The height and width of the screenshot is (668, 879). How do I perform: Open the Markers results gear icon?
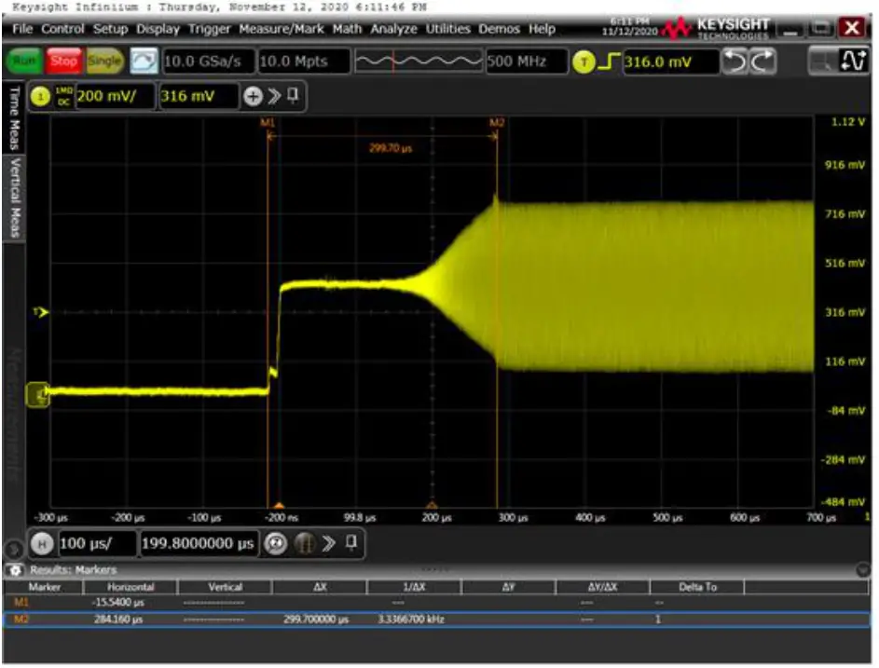tap(16, 569)
